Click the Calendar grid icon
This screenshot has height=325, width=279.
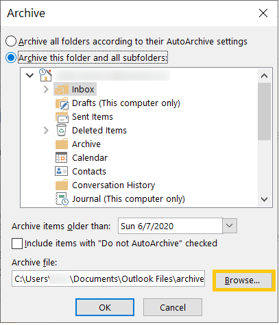click(62, 157)
